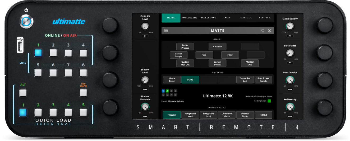
Task: Click the on-screen Shadow Threshold dial
Action: [145, 107]
